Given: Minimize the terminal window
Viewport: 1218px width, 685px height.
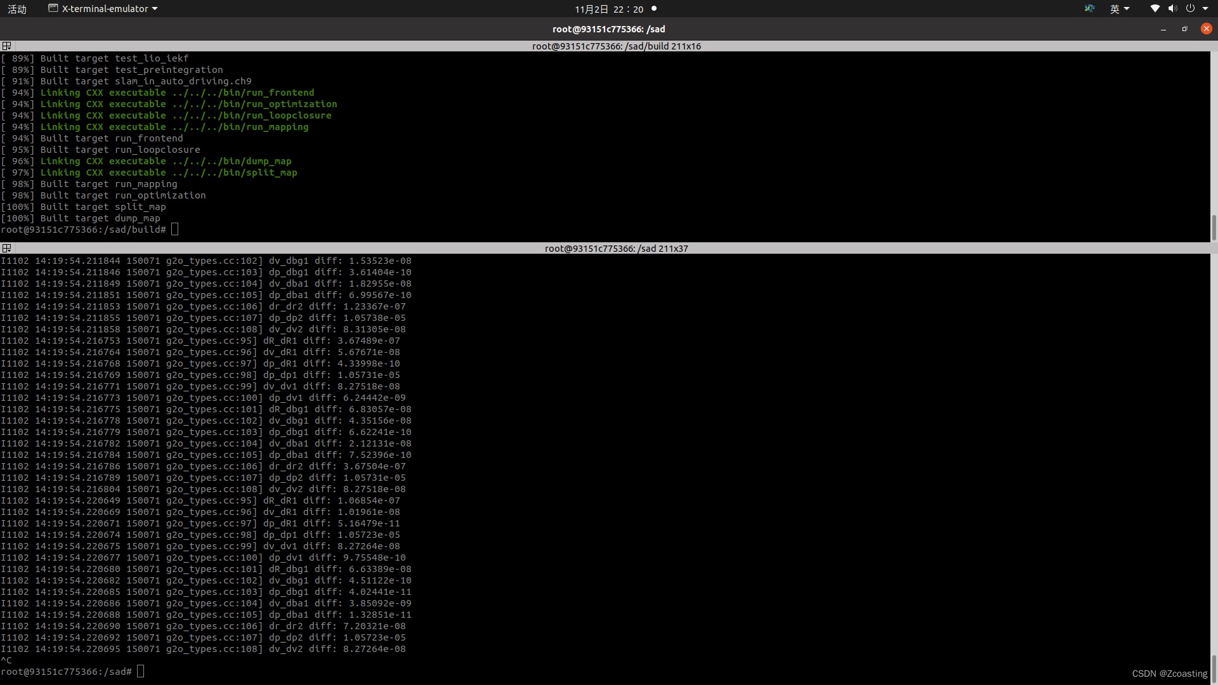Looking at the screenshot, I should (1163, 29).
